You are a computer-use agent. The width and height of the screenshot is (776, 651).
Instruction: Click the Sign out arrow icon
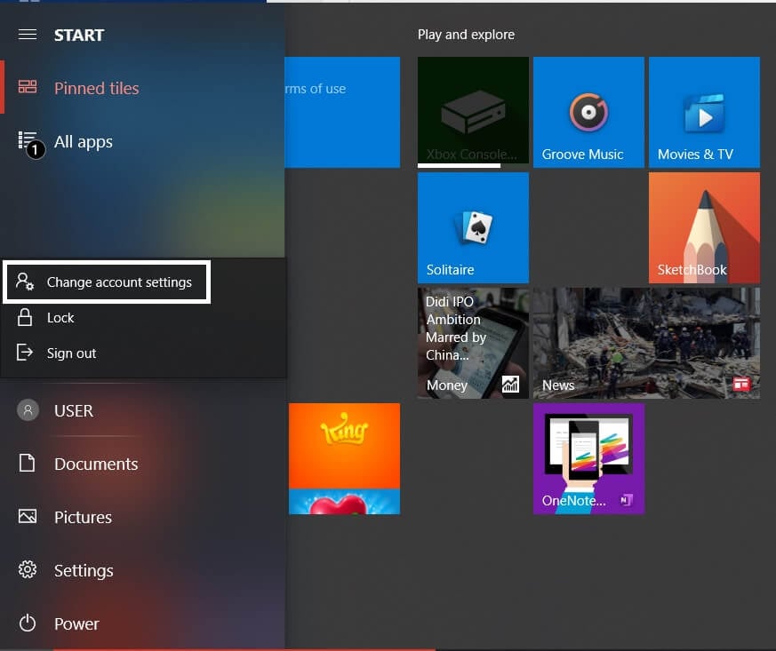point(25,353)
